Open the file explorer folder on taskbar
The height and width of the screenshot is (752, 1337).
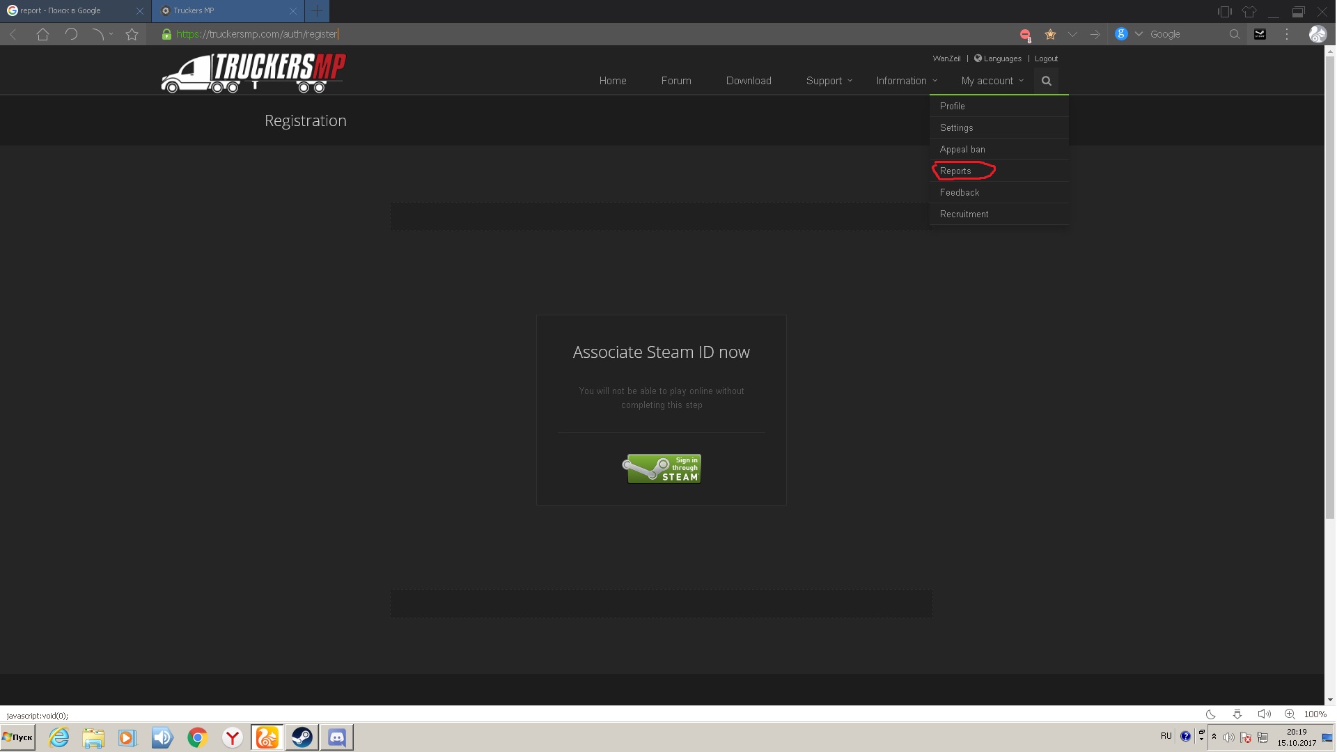click(93, 737)
